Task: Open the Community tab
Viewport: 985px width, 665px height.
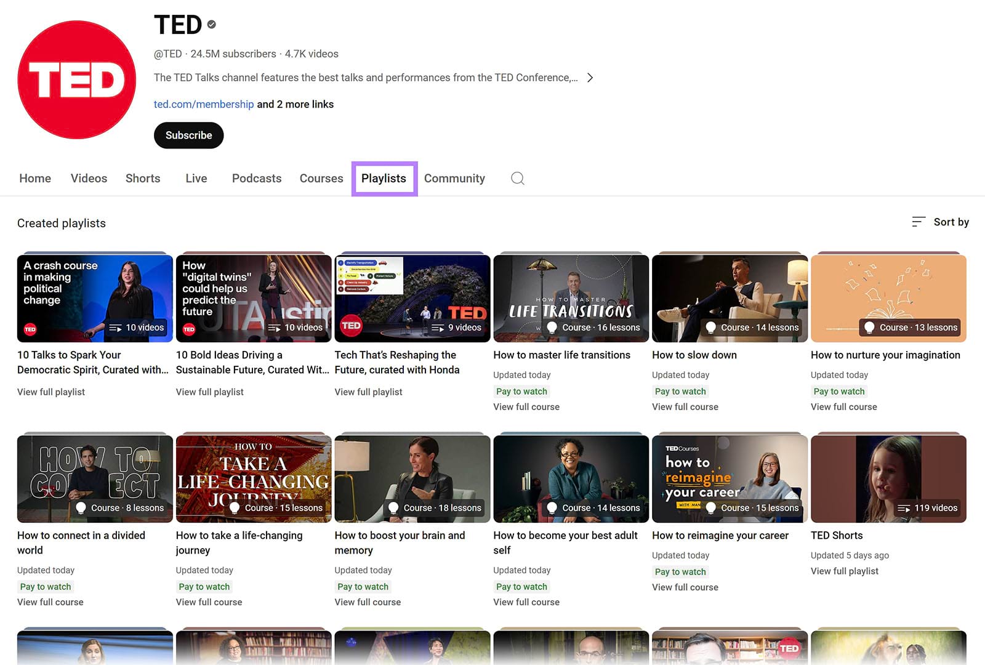Action: [454, 178]
